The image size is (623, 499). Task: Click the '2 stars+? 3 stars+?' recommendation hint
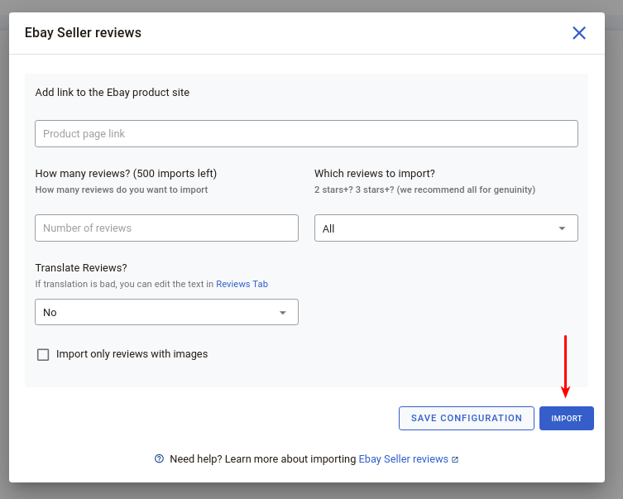coord(424,190)
